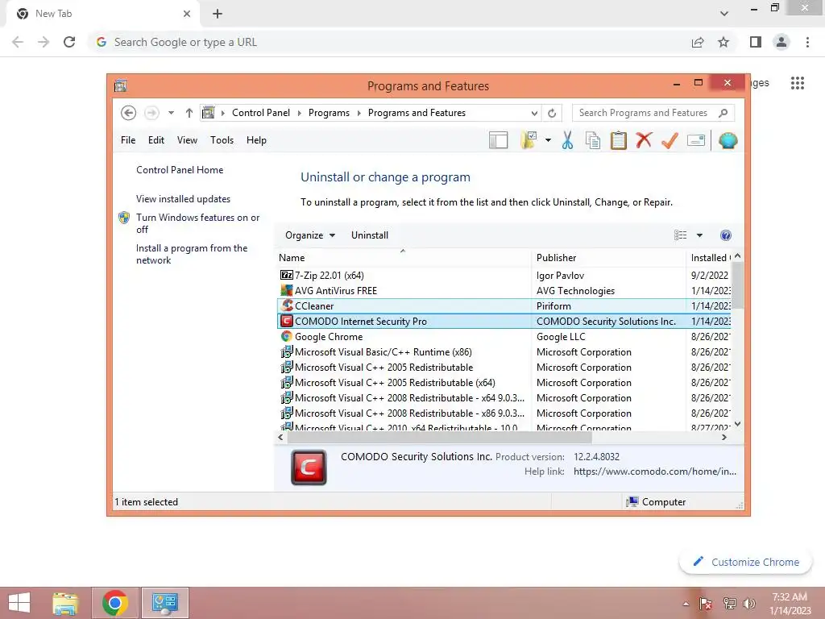Open File Explorer from the taskbar
The image size is (825, 619).
[65, 603]
